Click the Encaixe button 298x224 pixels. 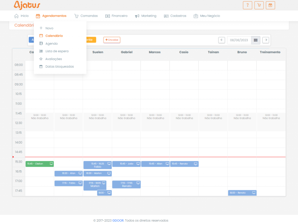[x=112, y=40]
